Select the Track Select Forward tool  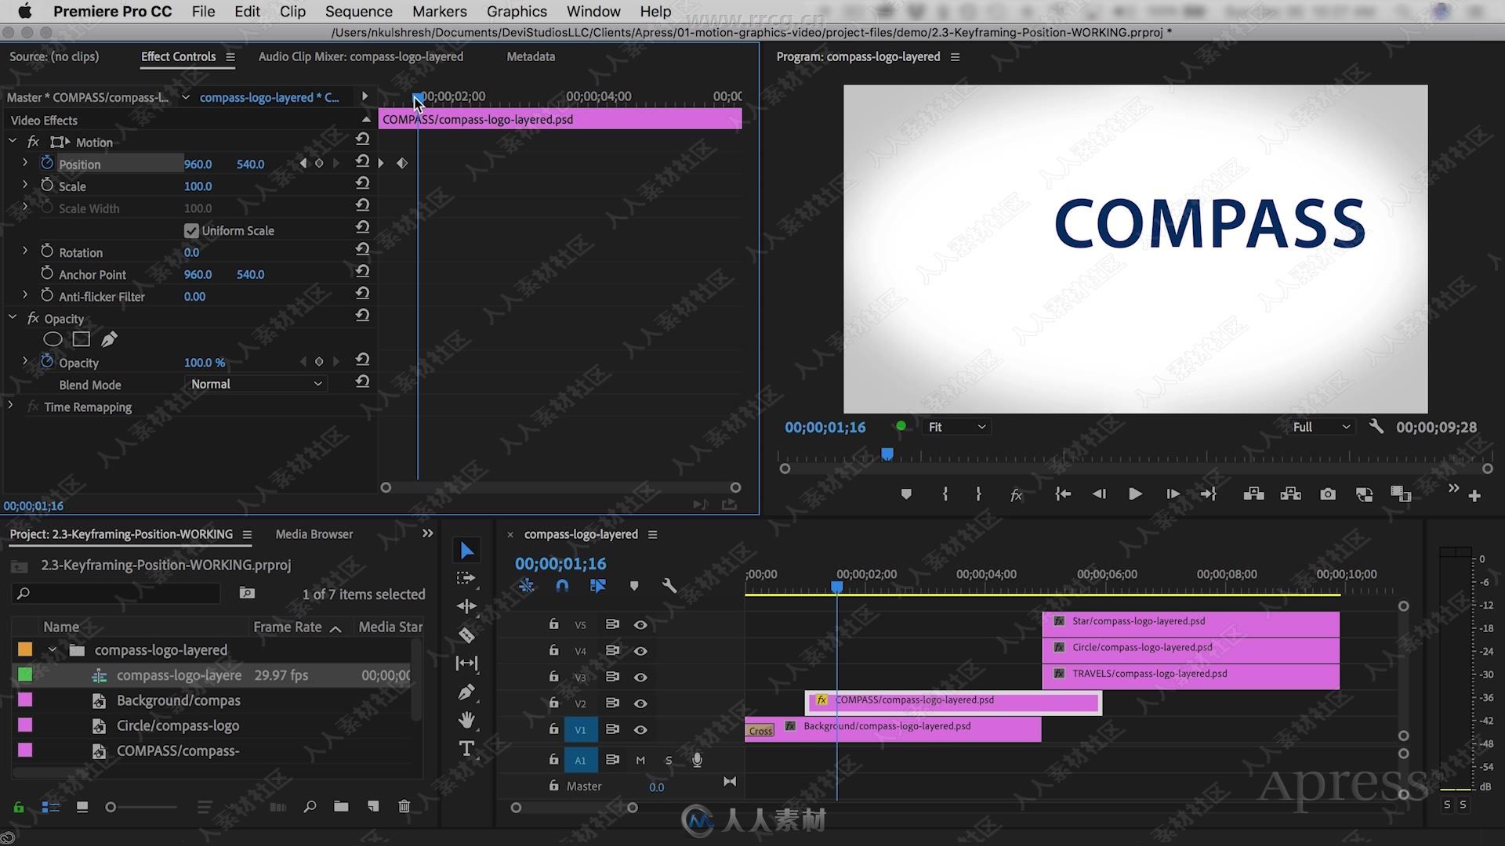pos(466,578)
